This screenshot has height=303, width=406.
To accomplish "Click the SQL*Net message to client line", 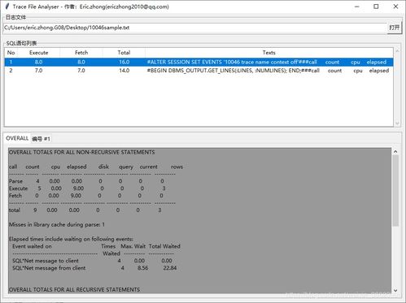I will 92,261.
